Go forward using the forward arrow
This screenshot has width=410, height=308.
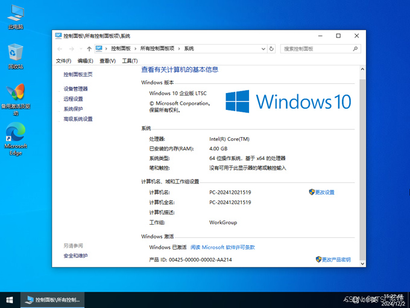71,49
